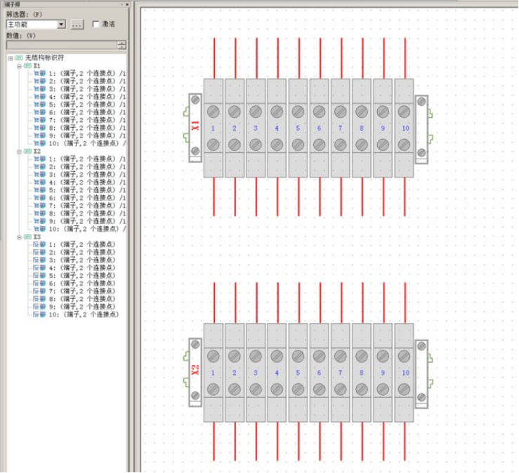Click the 数值 value input field

pos(62,45)
